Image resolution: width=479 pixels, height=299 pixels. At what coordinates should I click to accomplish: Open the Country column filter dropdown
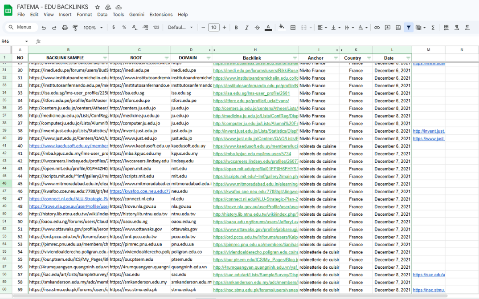point(369,58)
